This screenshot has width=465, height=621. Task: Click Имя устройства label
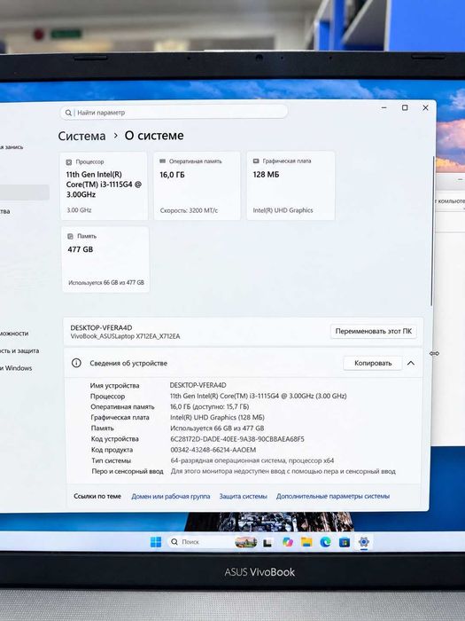tap(114, 386)
